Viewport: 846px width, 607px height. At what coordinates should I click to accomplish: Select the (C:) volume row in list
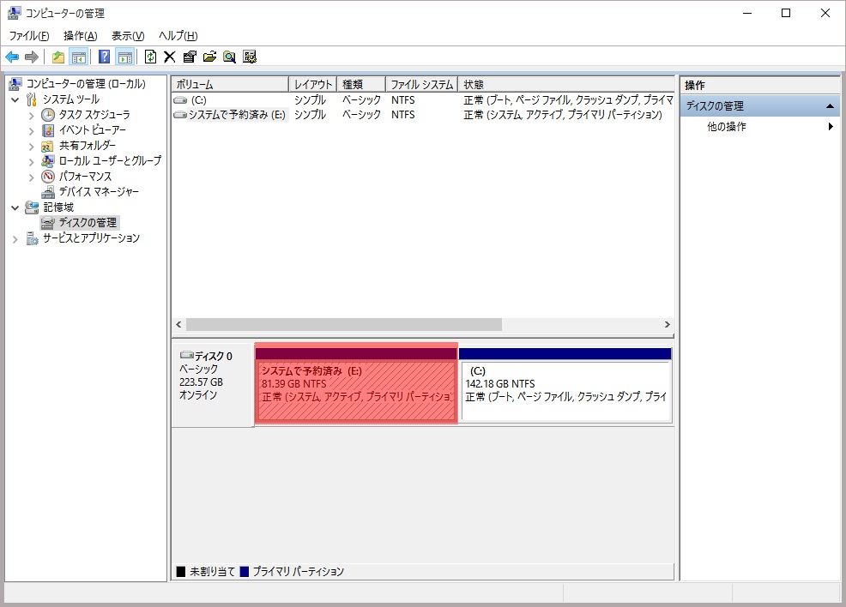pyautogui.click(x=423, y=100)
